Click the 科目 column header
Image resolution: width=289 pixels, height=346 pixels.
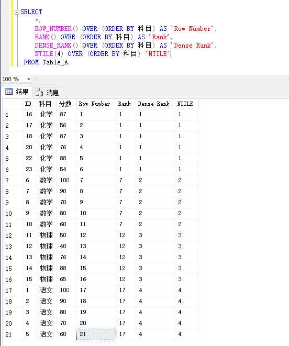pyautogui.click(x=47, y=104)
